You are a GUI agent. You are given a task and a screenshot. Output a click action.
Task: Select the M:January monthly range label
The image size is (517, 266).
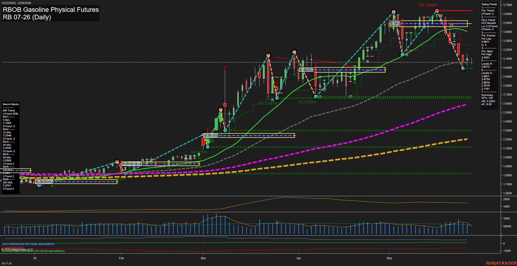click(x=44, y=181)
